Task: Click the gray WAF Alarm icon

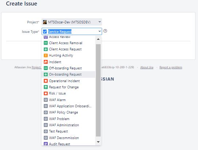Action: (x=46, y=100)
